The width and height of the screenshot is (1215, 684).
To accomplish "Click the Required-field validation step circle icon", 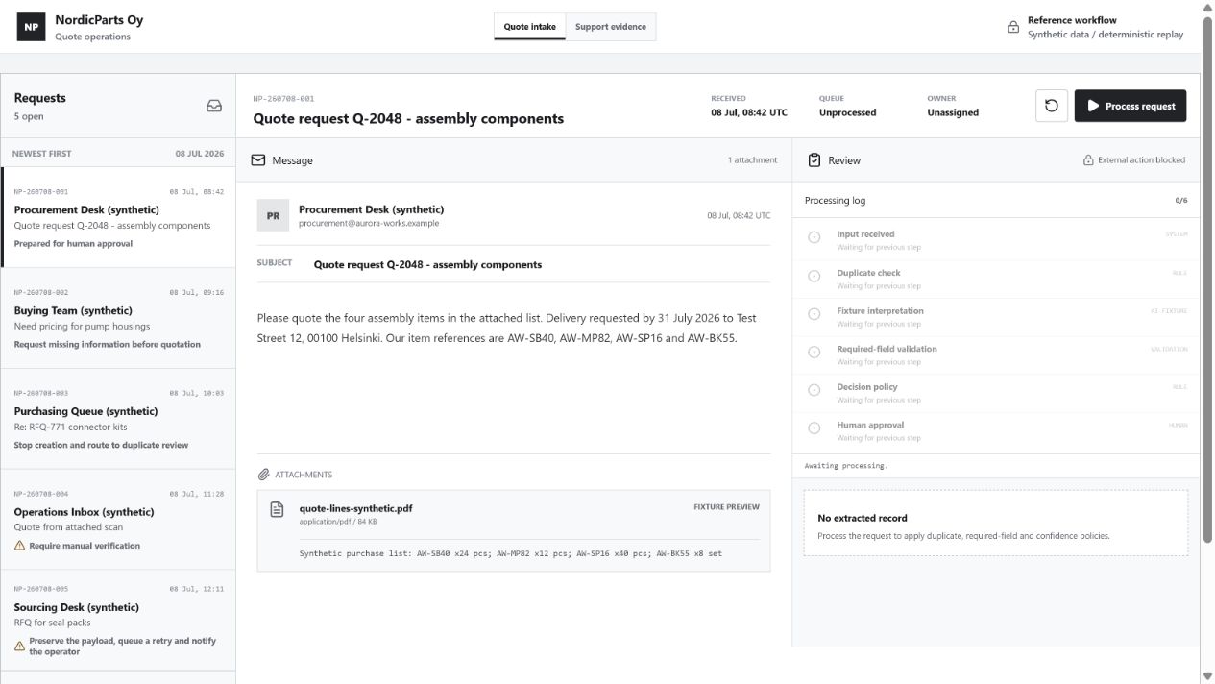I will (814, 353).
